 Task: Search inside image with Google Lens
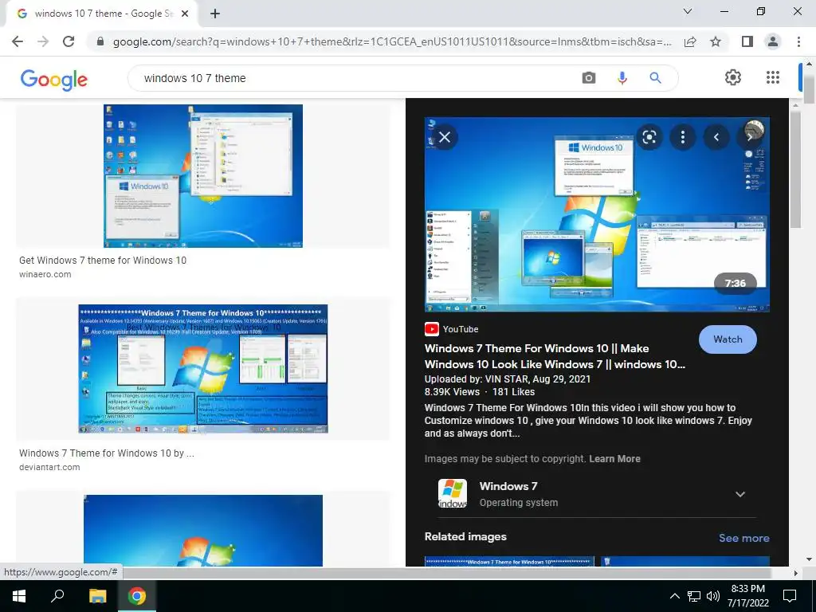pyautogui.click(x=649, y=137)
